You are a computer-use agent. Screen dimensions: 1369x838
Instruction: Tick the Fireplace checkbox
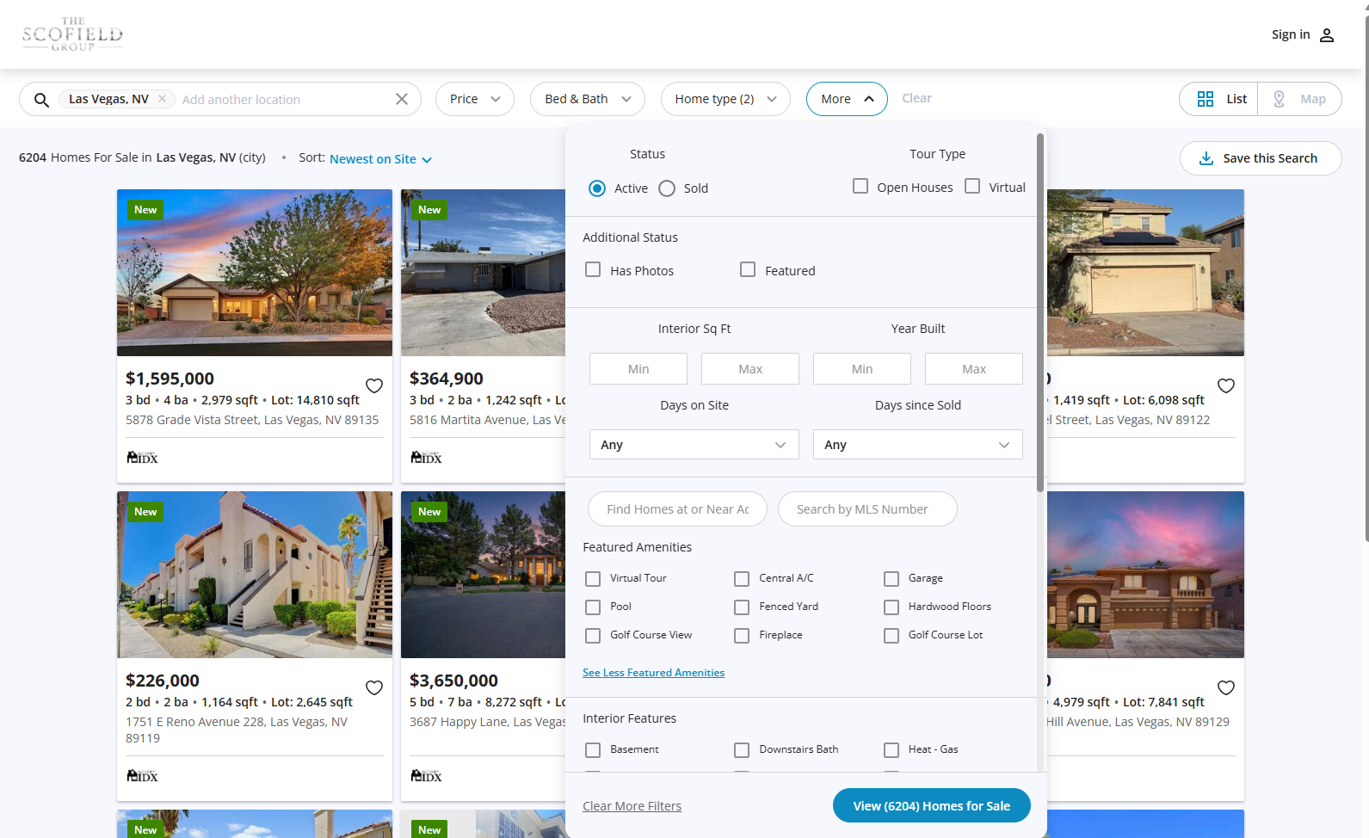coord(742,636)
